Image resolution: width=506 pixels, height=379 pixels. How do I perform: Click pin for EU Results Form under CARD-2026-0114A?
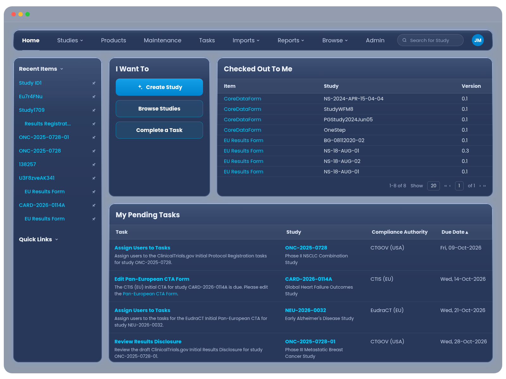tap(94, 219)
